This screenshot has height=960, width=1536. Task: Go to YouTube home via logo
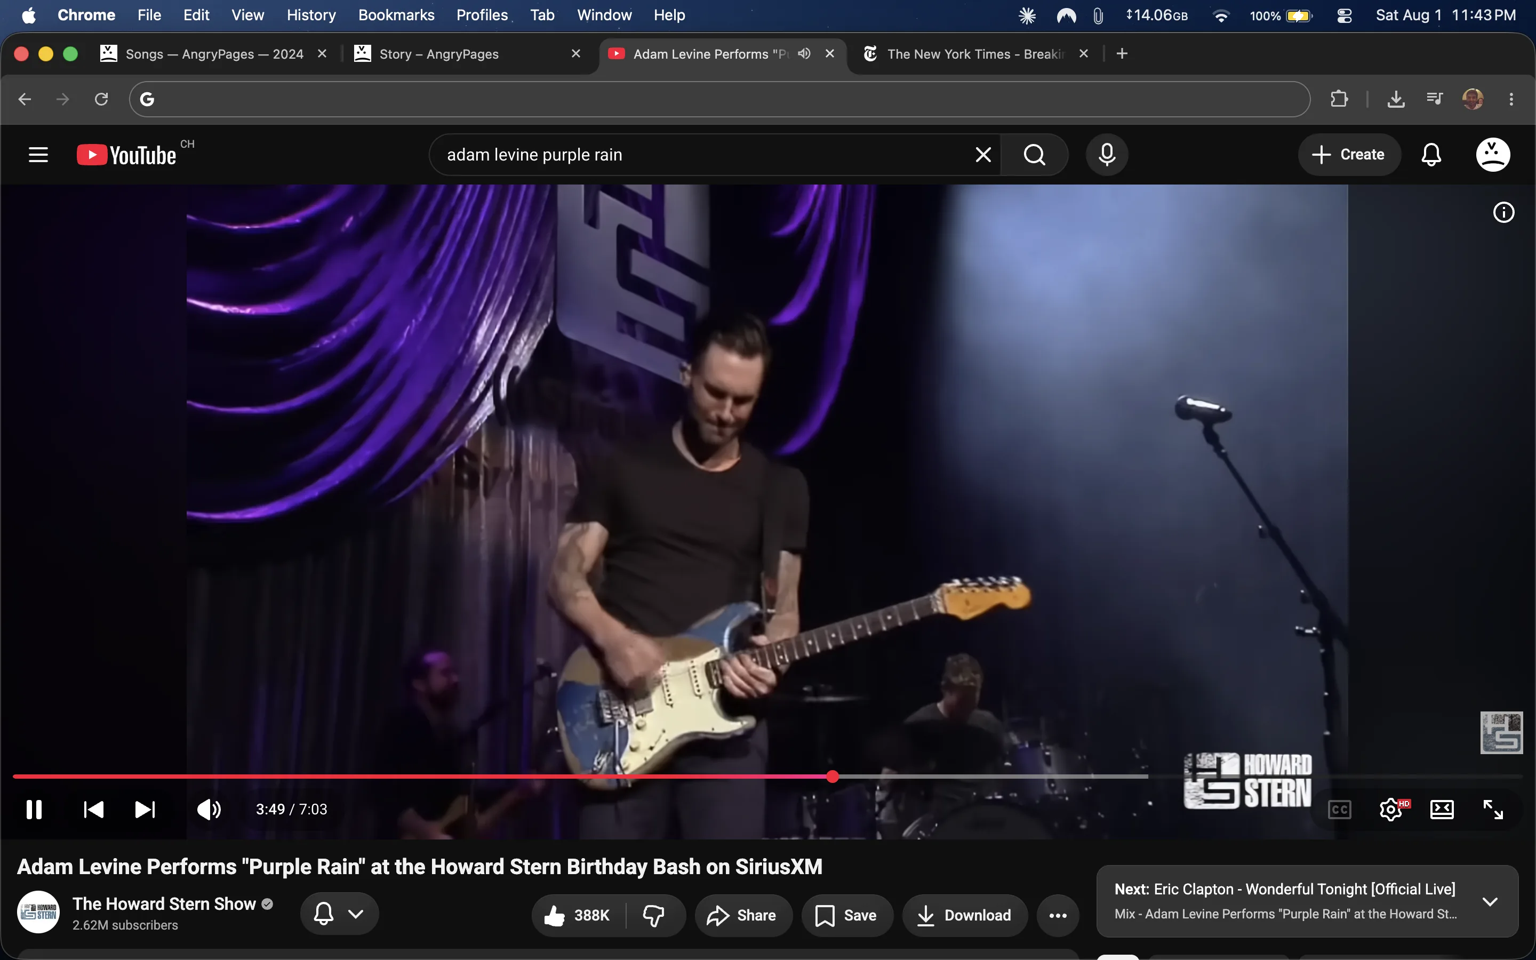126,155
